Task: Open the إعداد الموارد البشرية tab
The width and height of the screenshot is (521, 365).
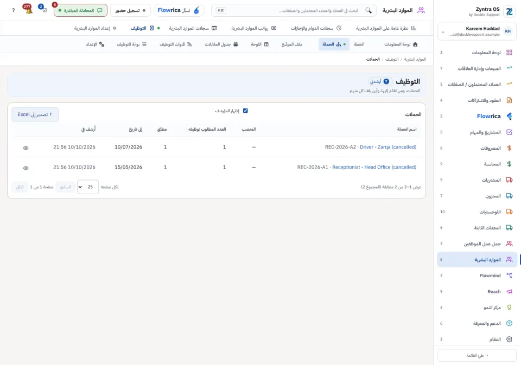Action: pyautogui.click(x=95, y=28)
